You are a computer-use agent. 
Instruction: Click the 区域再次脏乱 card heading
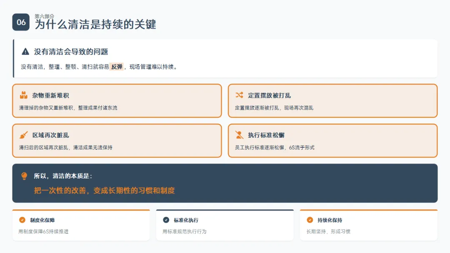pos(50,135)
